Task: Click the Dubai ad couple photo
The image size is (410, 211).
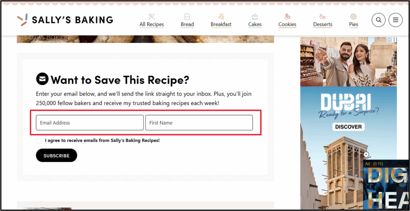Action: click(348, 62)
